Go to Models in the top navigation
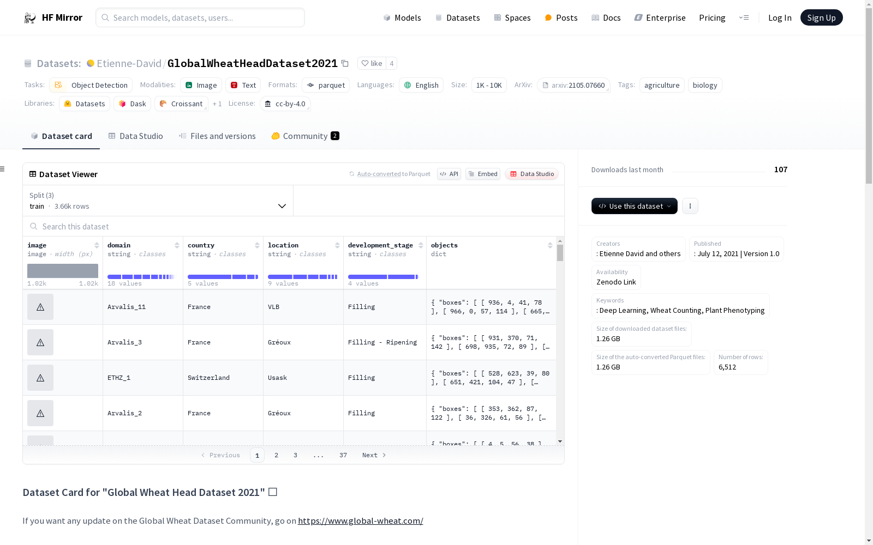873x545 pixels. click(402, 17)
